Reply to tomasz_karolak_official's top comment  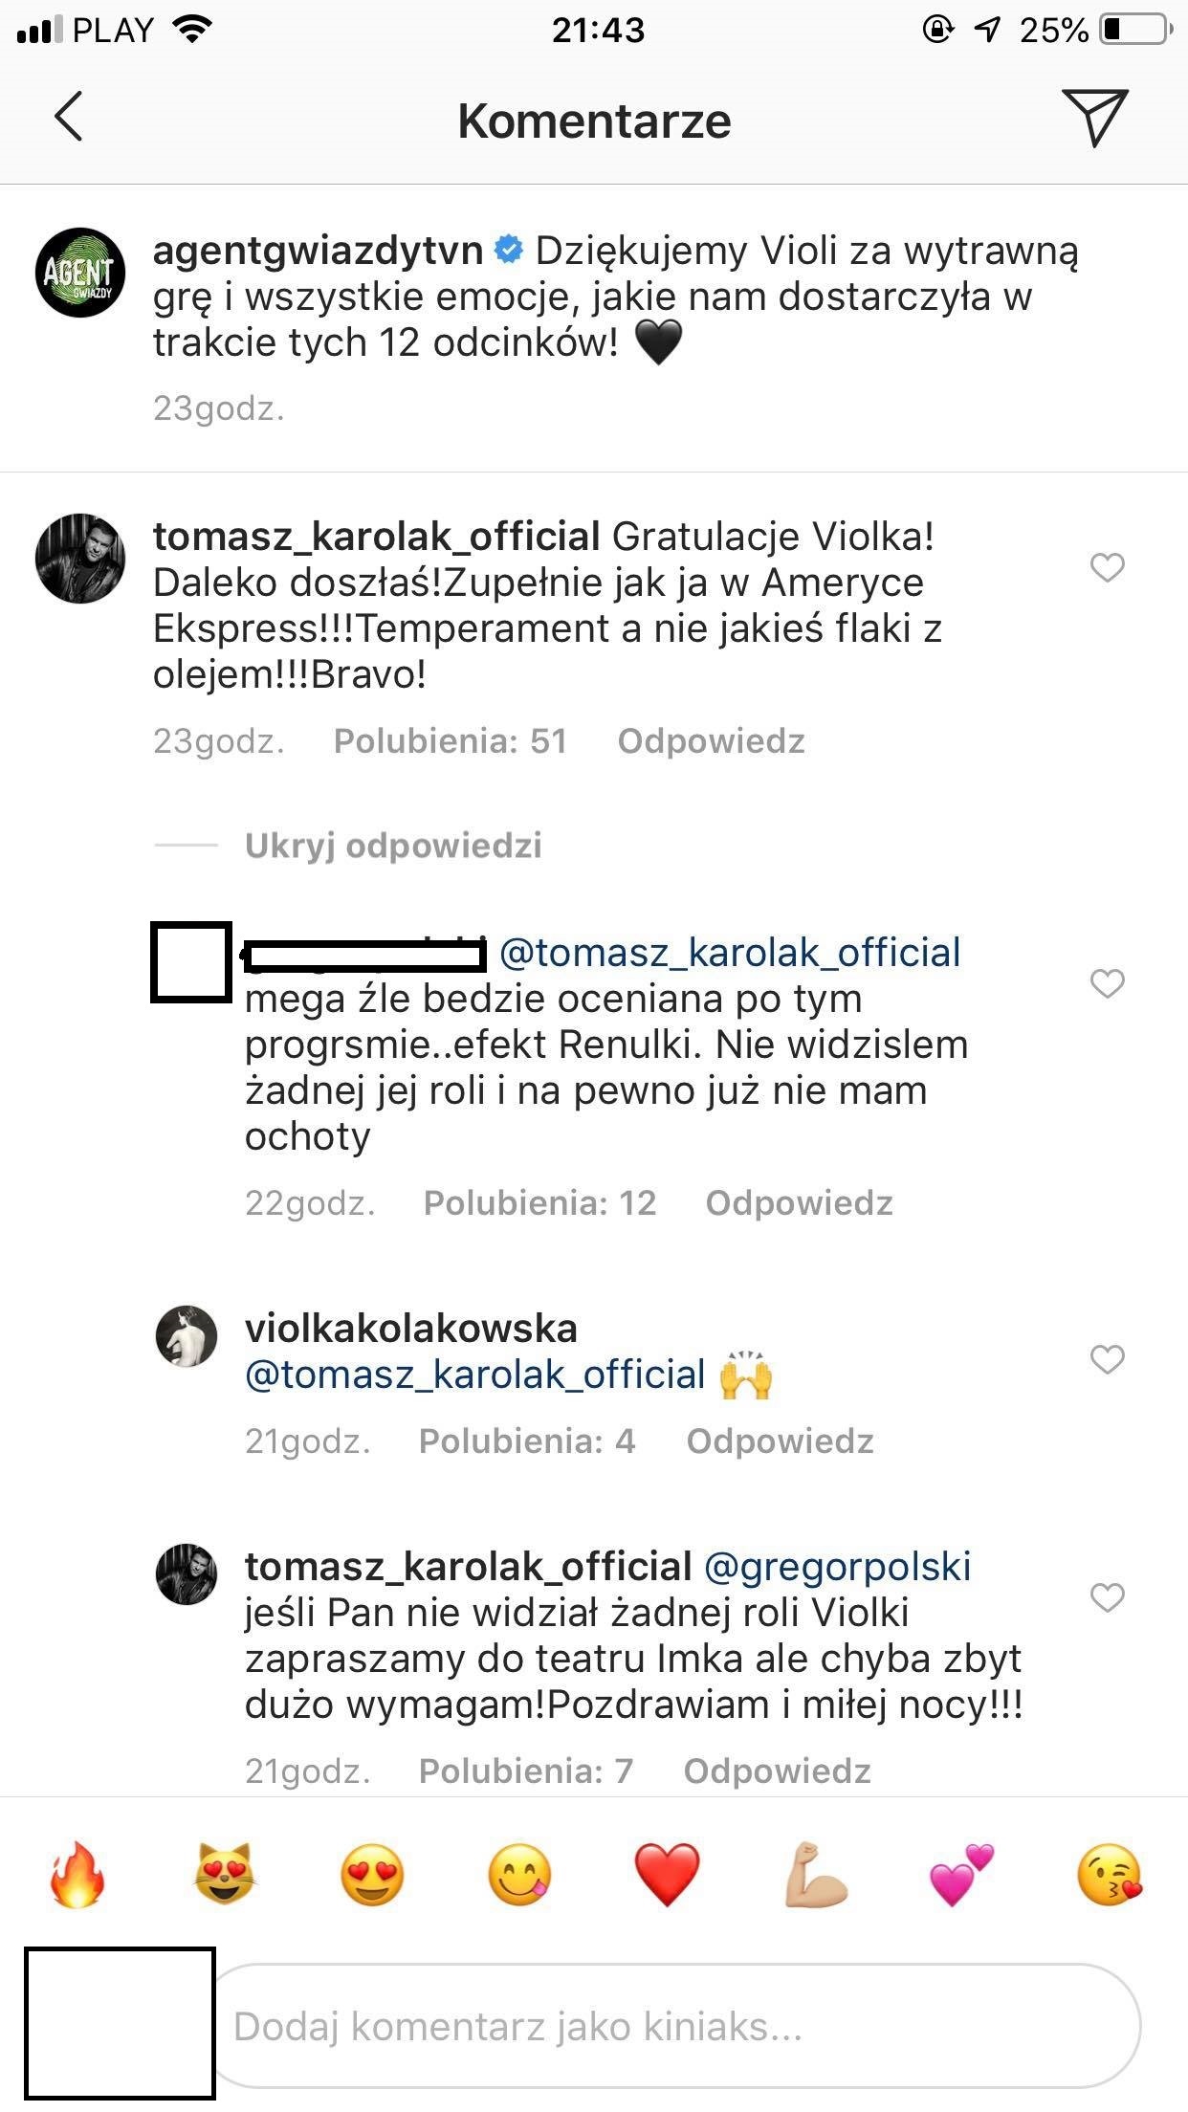click(x=711, y=741)
